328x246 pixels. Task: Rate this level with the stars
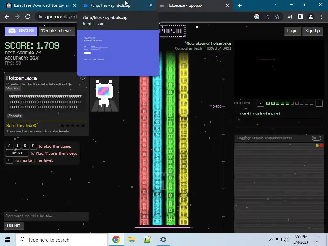click(73, 126)
